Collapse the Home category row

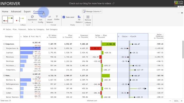[x=4, y=76]
